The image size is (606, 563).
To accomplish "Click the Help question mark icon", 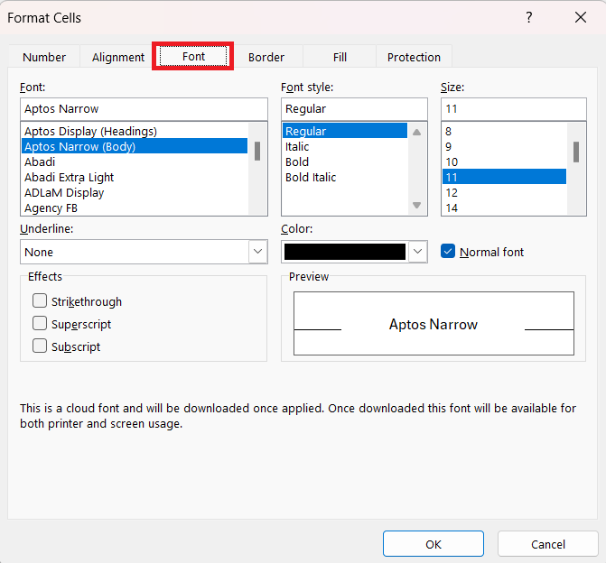I will (528, 17).
